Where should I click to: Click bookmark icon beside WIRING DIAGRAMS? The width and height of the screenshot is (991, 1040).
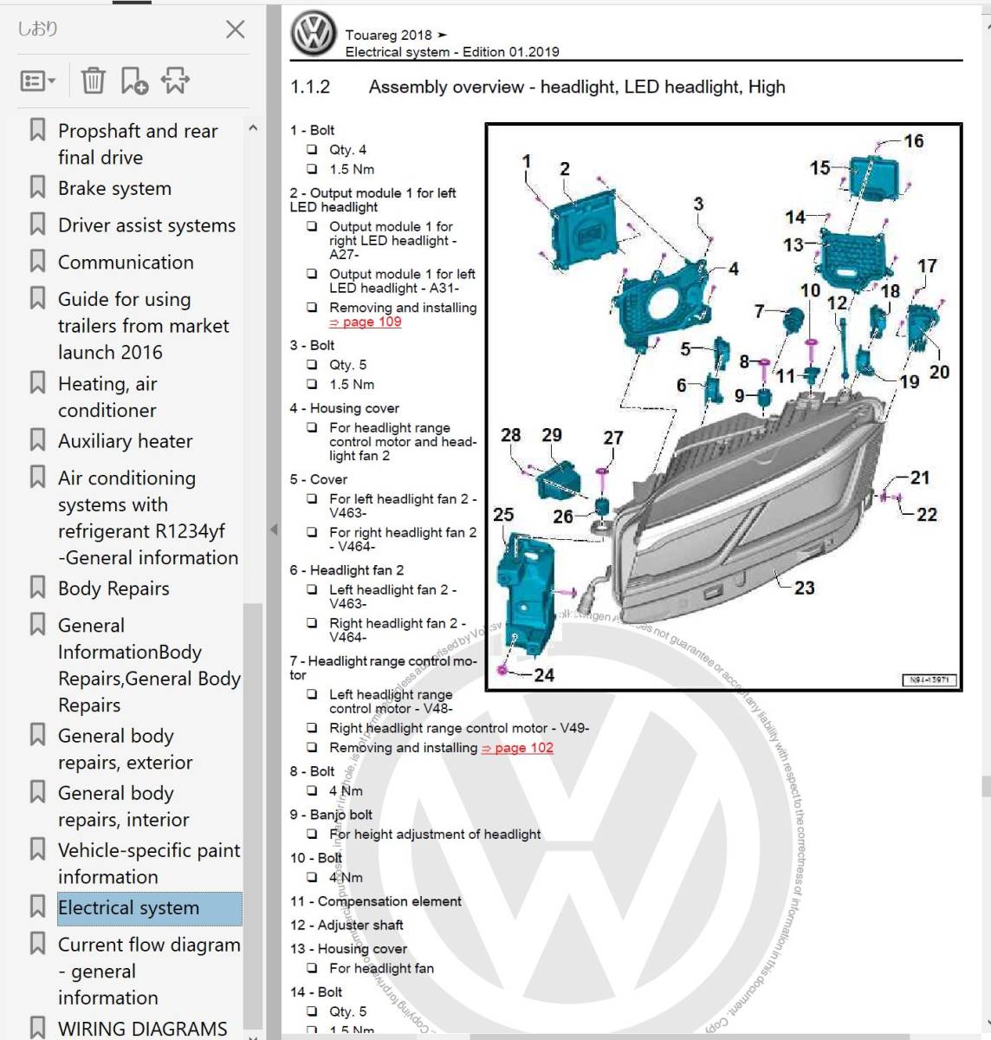tap(37, 1028)
